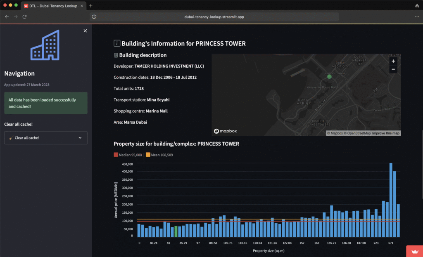
Task: Go back using the browser back arrow
Action: [x=7, y=17]
